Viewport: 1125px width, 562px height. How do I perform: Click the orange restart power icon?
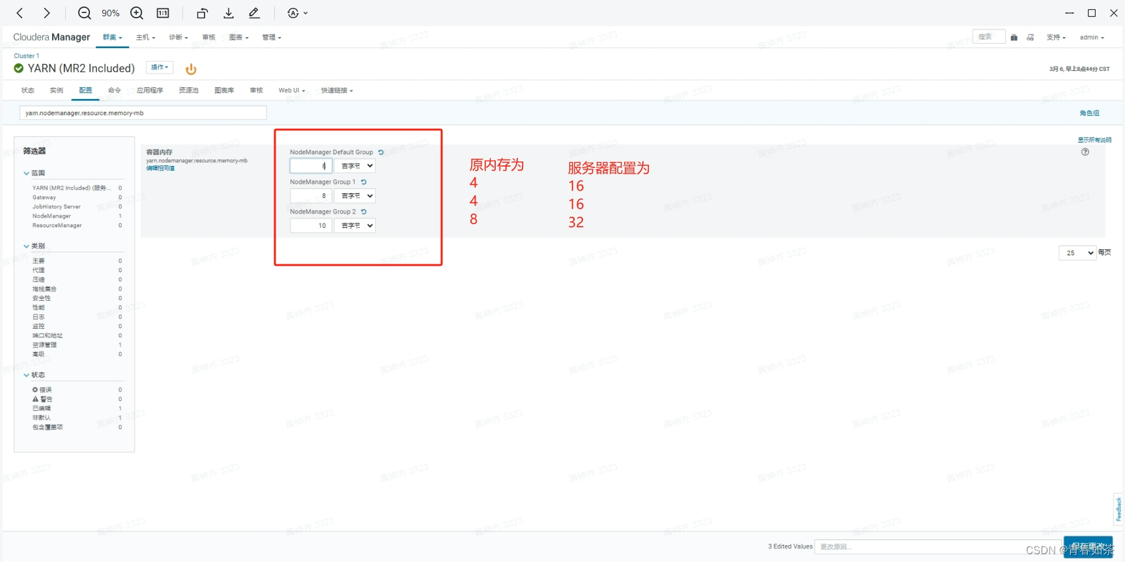tap(191, 69)
